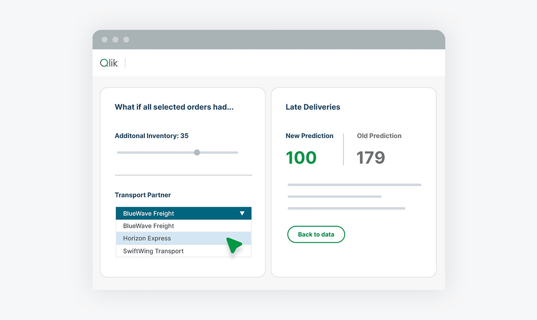Click the dropdown arrow on Transport Partner

[242, 214]
